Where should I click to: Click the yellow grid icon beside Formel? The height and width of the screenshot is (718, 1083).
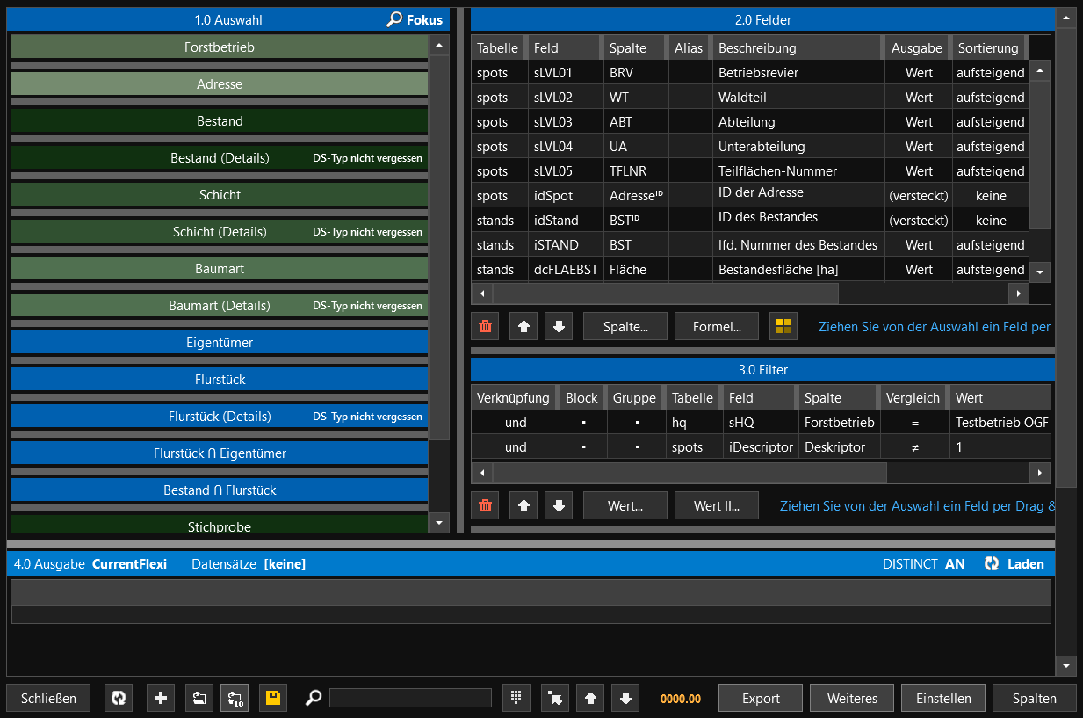tap(783, 327)
